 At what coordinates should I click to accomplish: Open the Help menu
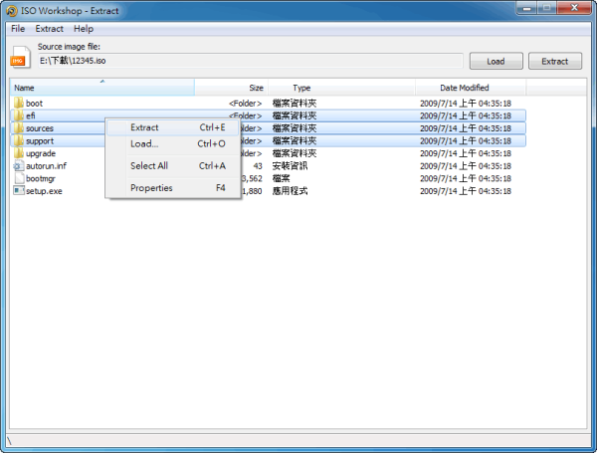pos(84,29)
